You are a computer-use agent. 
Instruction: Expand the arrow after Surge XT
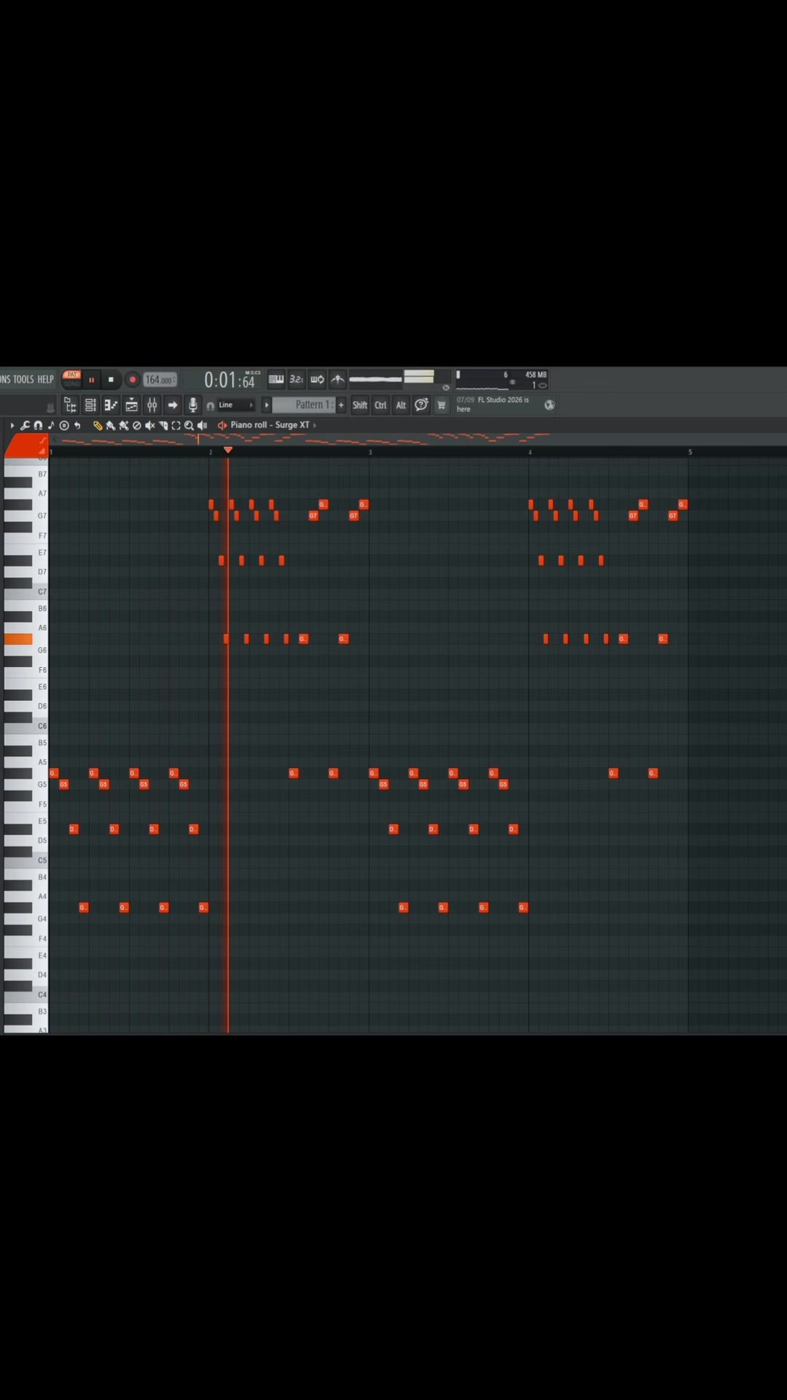(x=314, y=425)
